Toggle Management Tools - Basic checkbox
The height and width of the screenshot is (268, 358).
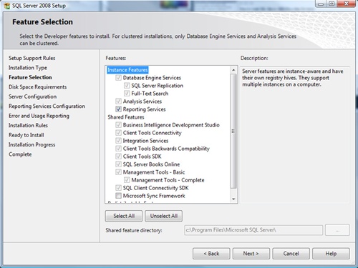click(118, 172)
